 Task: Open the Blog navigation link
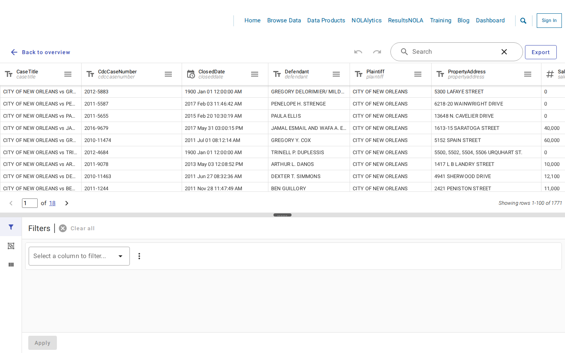(463, 20)
